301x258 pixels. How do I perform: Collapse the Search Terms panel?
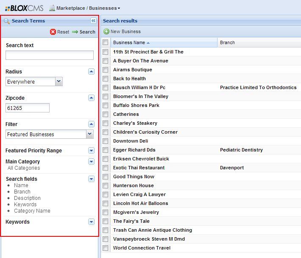94,20
